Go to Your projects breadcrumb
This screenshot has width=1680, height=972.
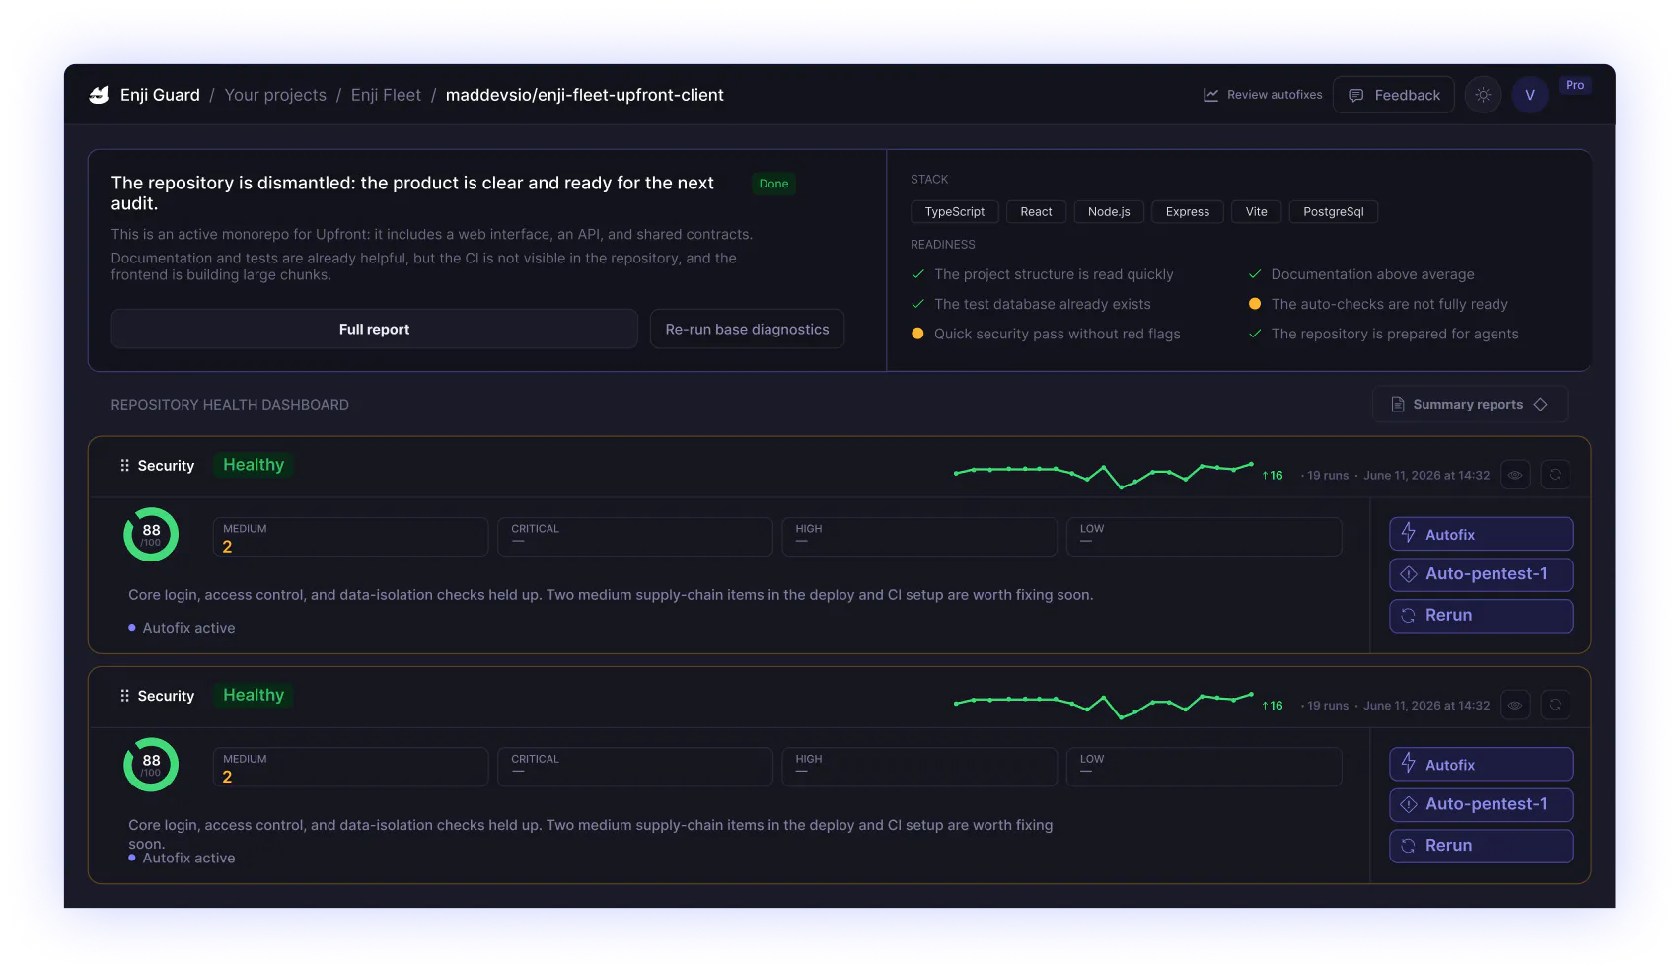pyautogui.click(x=275, y=95)
